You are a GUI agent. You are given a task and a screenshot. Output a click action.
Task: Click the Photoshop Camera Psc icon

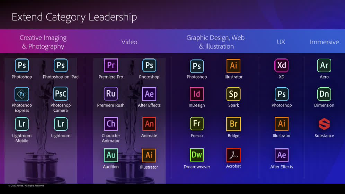(61, 94)
